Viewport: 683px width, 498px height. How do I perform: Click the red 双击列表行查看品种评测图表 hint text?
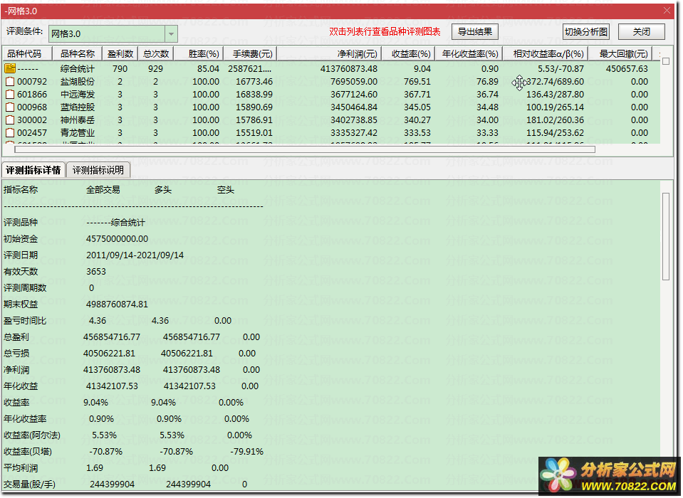pyautogui.click(x=385, y=32)
